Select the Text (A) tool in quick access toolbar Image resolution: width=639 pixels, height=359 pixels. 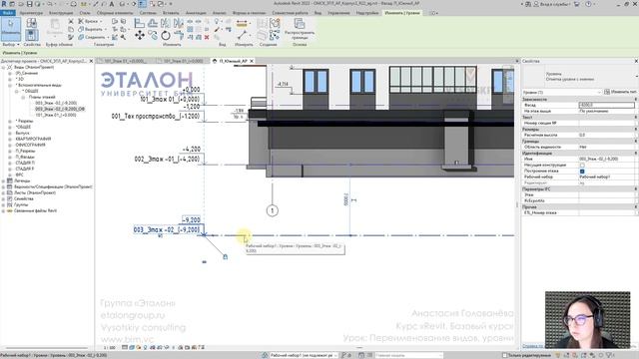112,4
